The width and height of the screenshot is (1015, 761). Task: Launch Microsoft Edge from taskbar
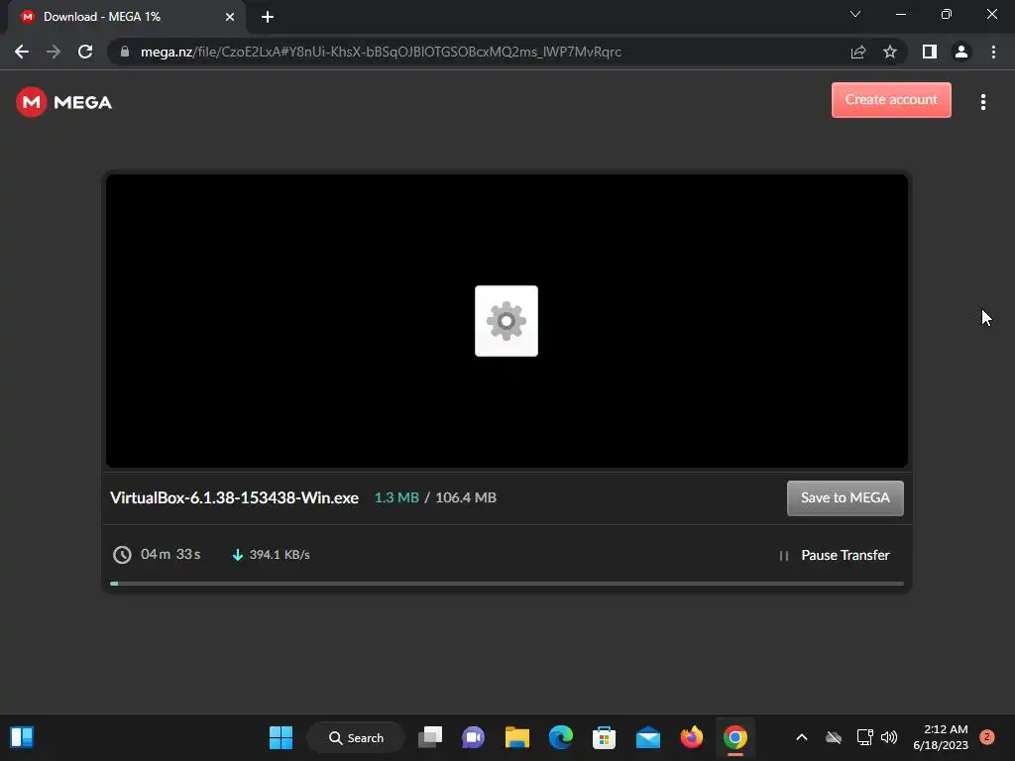pos(561,737)
